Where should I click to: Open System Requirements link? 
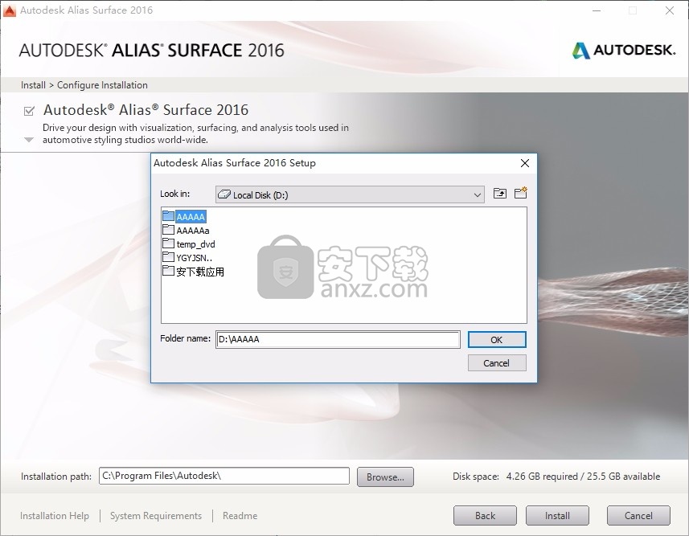pos(156,515)
